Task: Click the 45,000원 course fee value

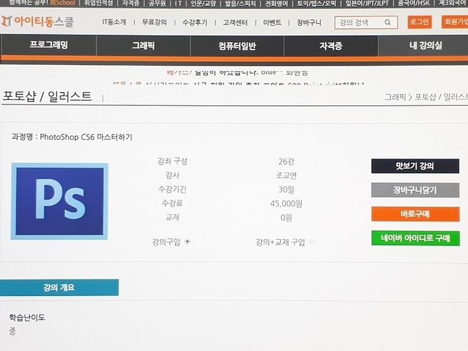Action: 286,203
